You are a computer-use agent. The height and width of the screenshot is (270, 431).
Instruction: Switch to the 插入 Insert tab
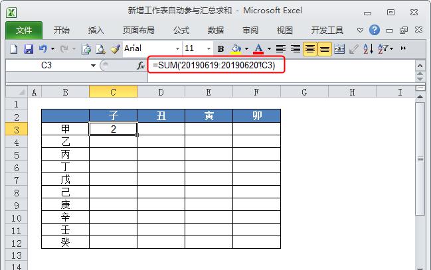coord(96,30)
